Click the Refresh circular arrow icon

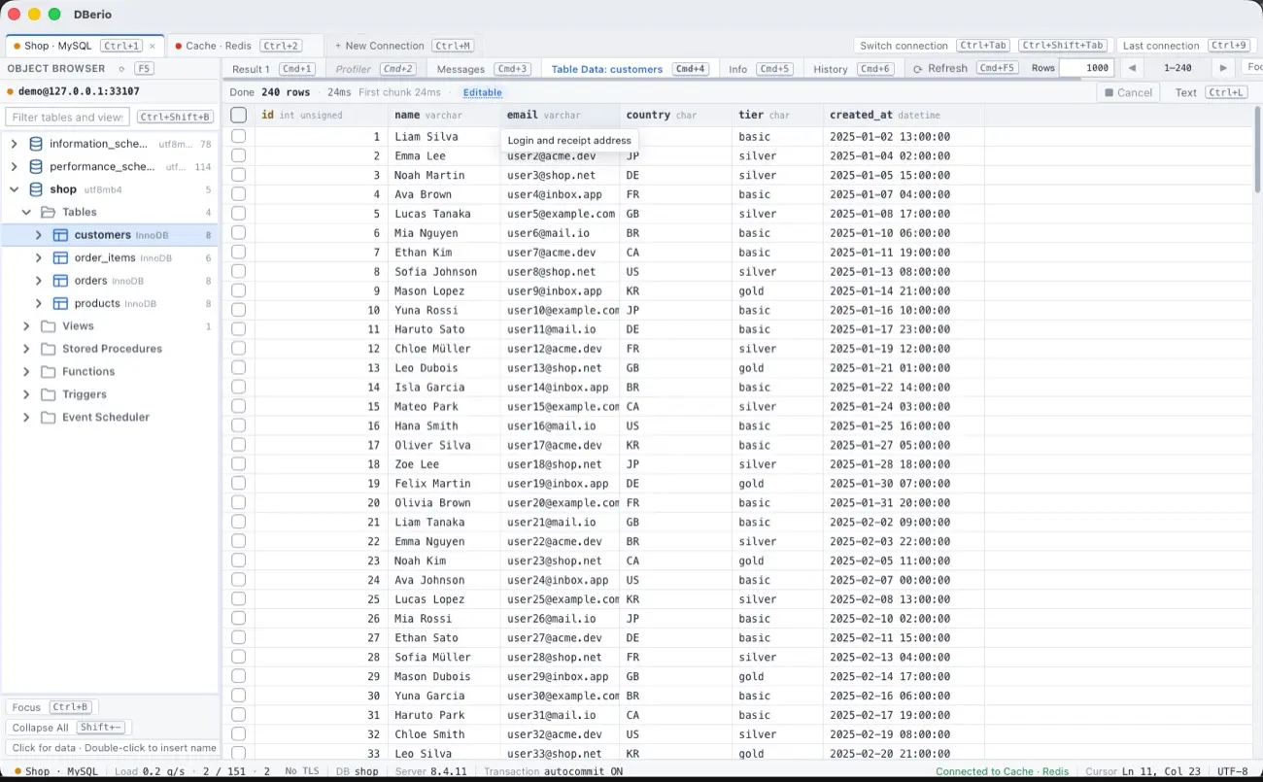click(x=917, y=69)
